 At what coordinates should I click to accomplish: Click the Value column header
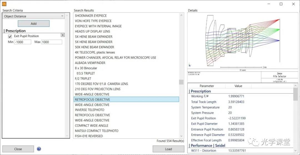238,86
